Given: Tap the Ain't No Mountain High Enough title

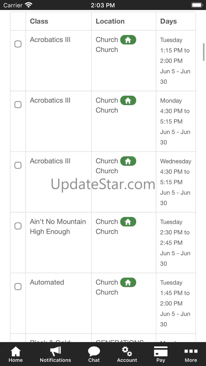Looking at the screenshot, I should 58,227.
